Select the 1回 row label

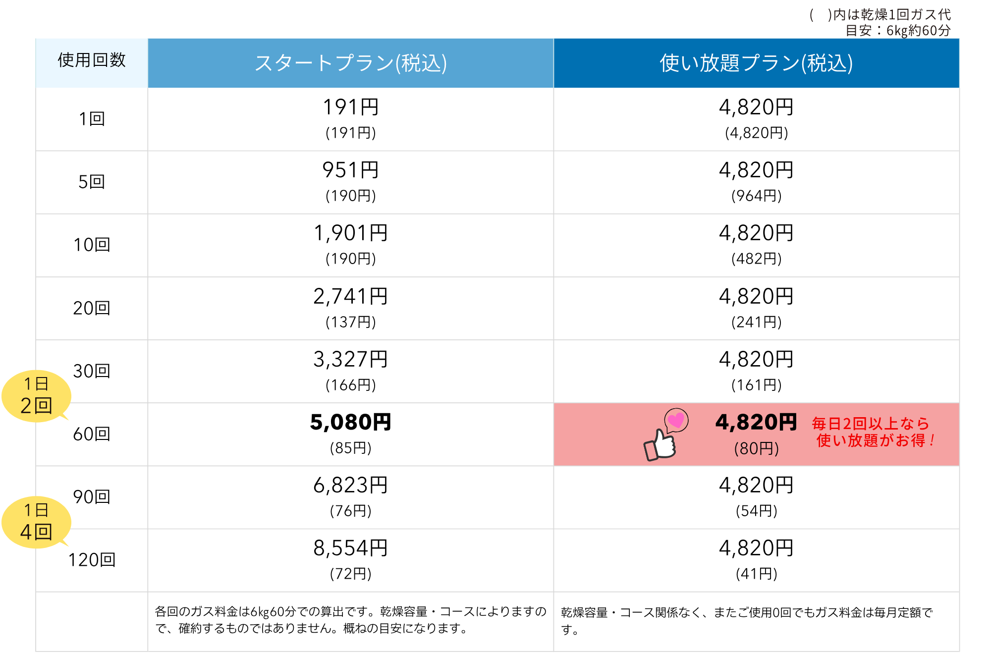pos(92,119)
